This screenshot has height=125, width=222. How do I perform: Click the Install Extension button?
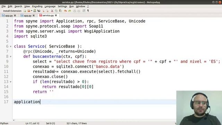click(12, 11)
